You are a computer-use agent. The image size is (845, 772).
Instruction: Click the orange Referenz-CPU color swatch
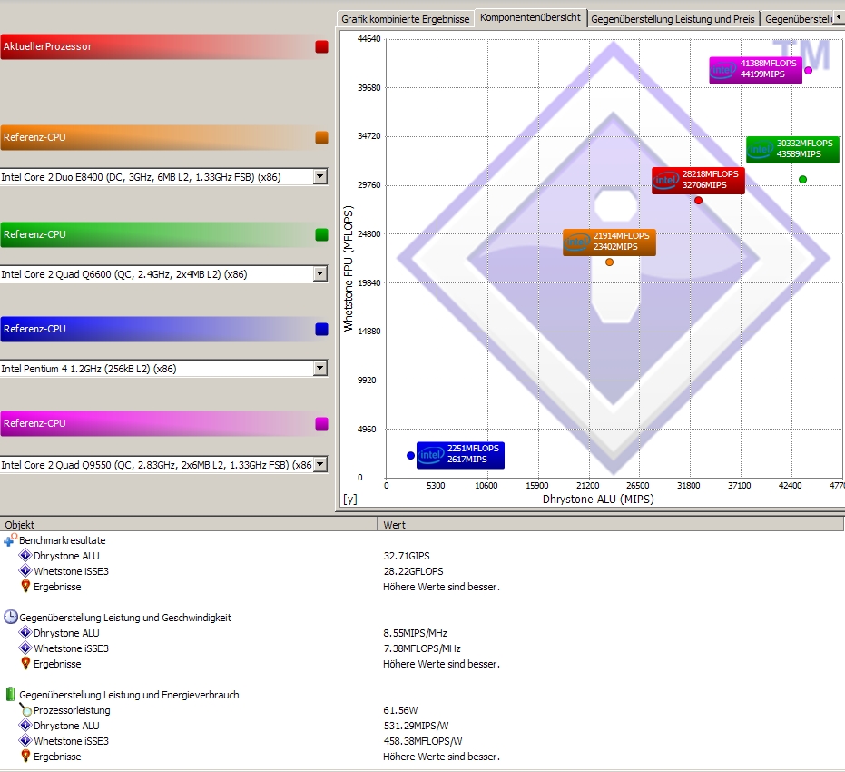point(321,137)
